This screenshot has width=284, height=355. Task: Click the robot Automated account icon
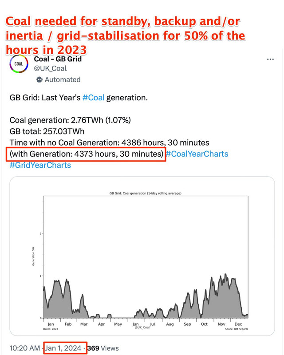pos(39,80)
